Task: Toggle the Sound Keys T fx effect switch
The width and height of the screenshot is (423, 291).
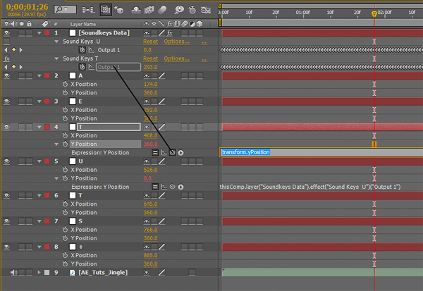Action: coord(6,58)
